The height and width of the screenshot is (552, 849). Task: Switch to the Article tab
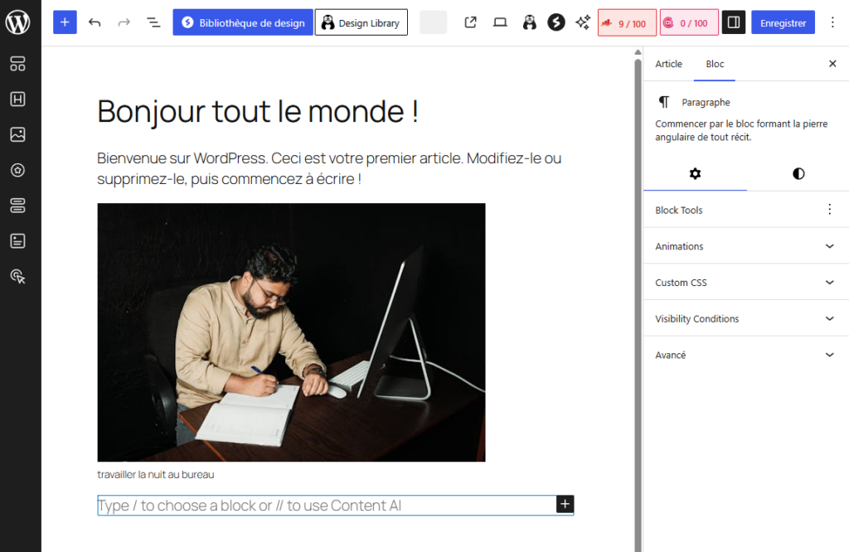tap(669, 64)
